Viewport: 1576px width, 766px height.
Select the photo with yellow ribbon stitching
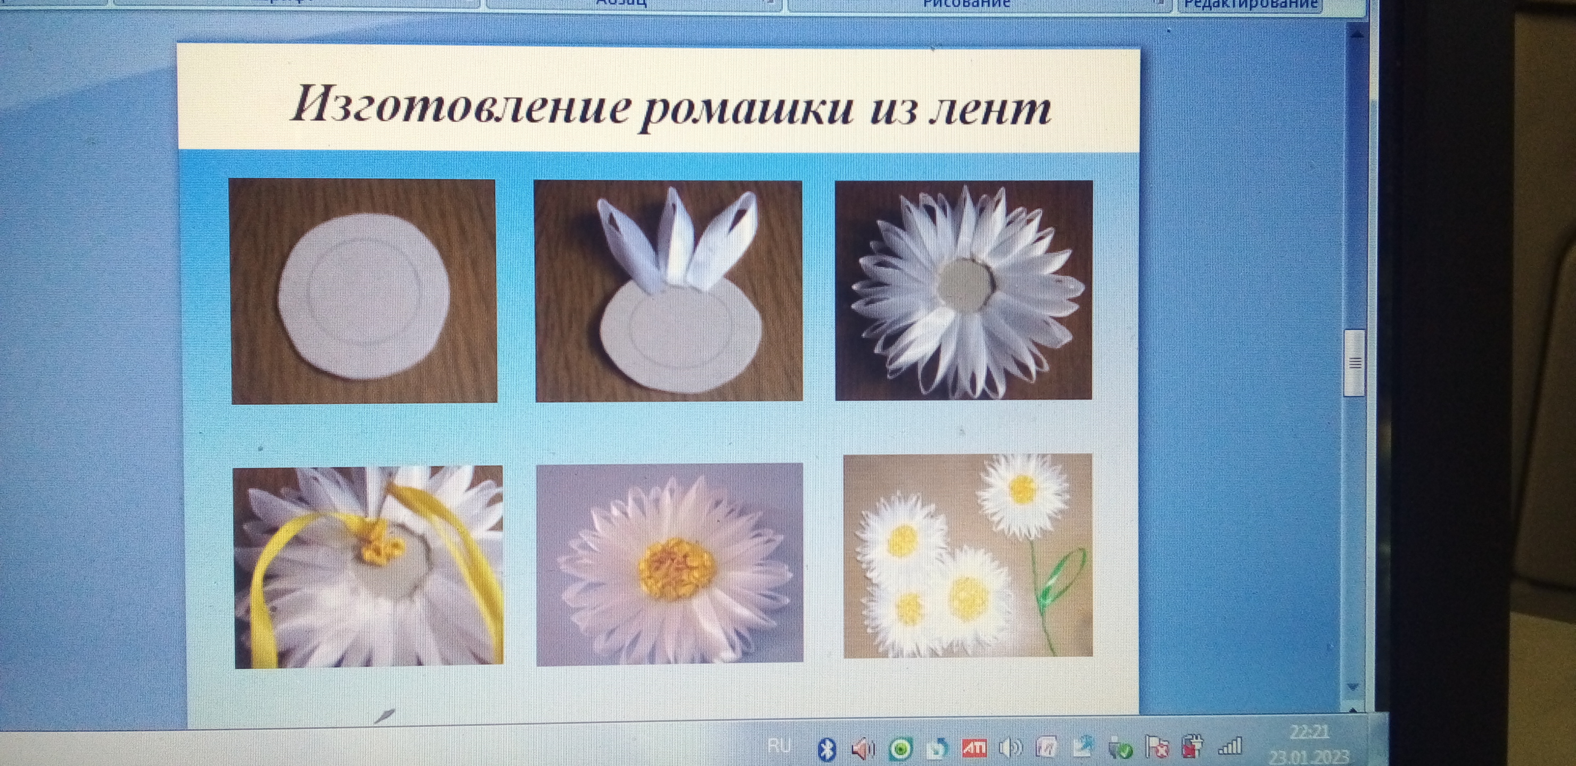(368, 566)
